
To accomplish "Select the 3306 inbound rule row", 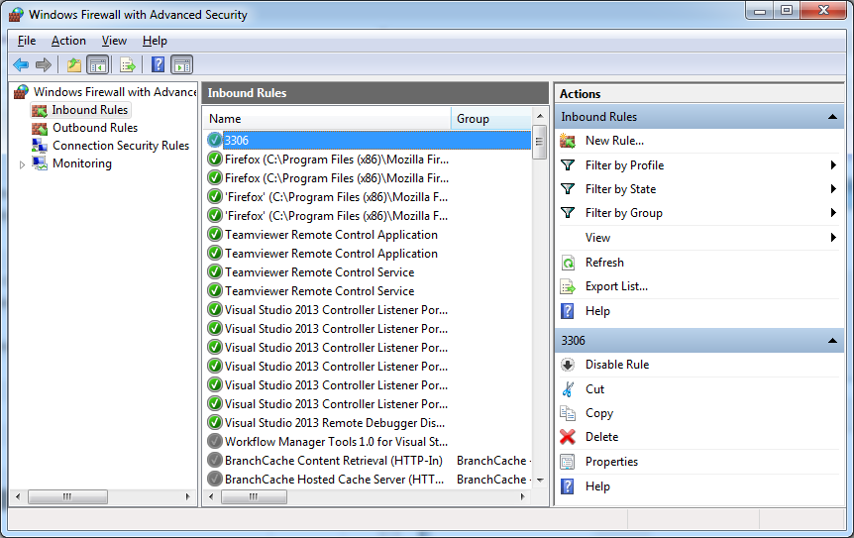I will 369,140.
